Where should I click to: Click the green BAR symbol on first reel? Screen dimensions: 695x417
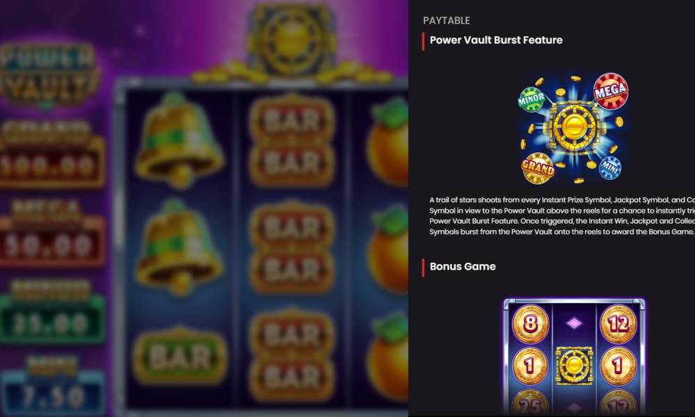[179, 357]
